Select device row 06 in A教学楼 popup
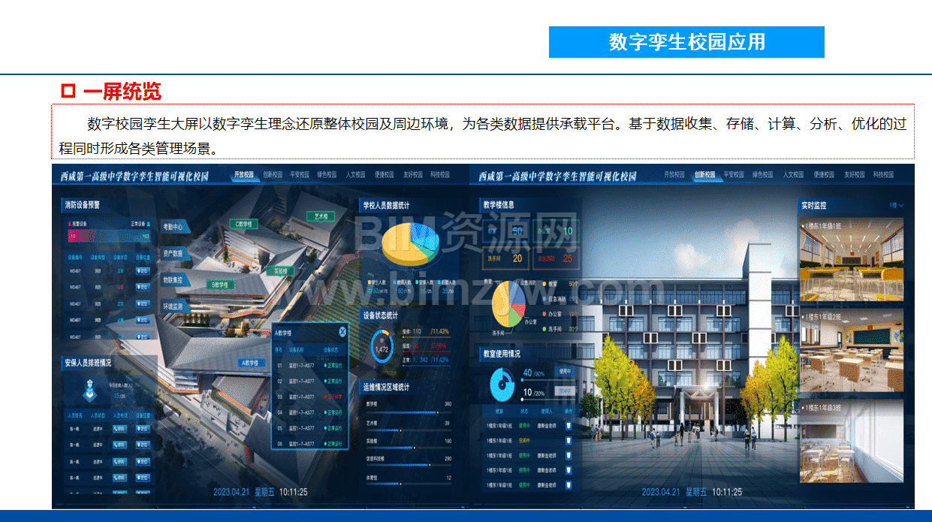 (x=309, y=444)
